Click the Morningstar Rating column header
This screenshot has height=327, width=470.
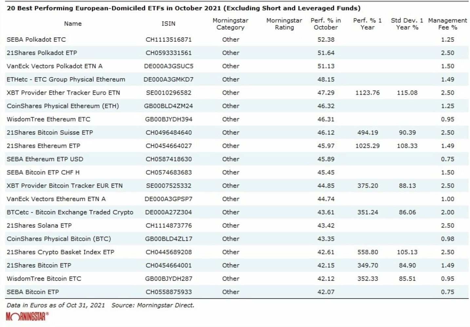click(x=284, y=24)
